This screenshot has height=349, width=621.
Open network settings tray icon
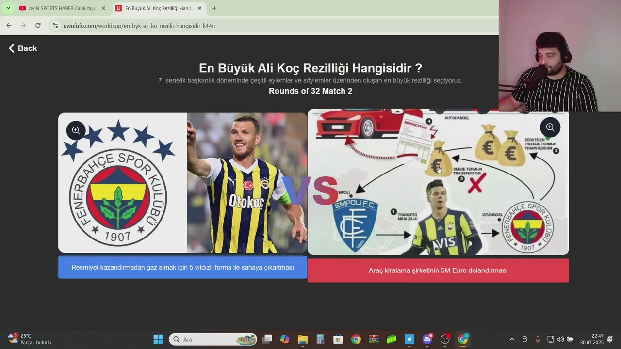[x=550, y=339]
